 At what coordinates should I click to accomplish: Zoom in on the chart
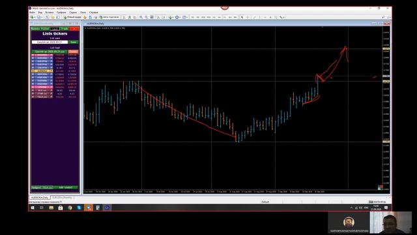tap(141, 18)
